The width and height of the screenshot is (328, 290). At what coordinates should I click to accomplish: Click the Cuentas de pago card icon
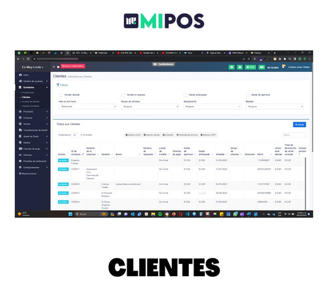[20, 149]
